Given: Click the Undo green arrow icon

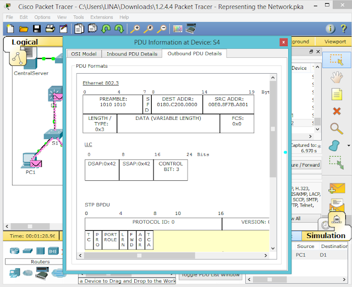Looking at the screenshot, I should pos(106,29).
